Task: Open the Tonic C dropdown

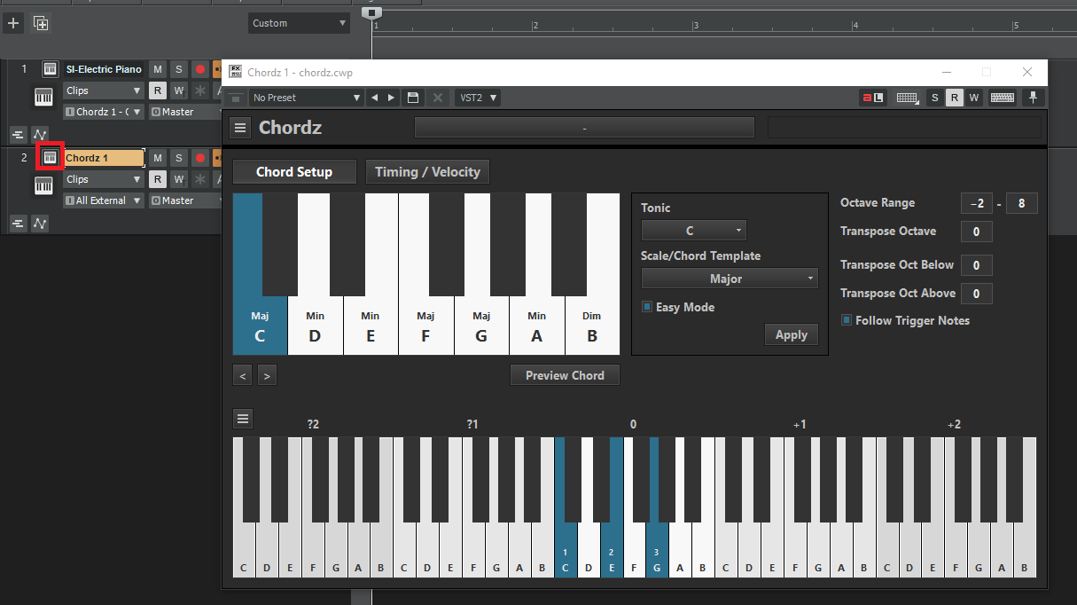Action: click(694, 231)
